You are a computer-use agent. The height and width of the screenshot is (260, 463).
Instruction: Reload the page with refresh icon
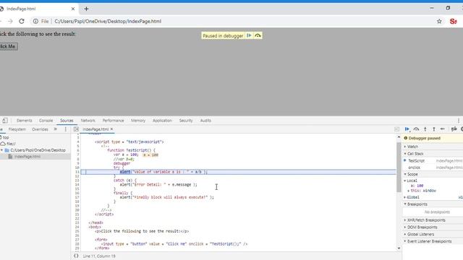22,21
